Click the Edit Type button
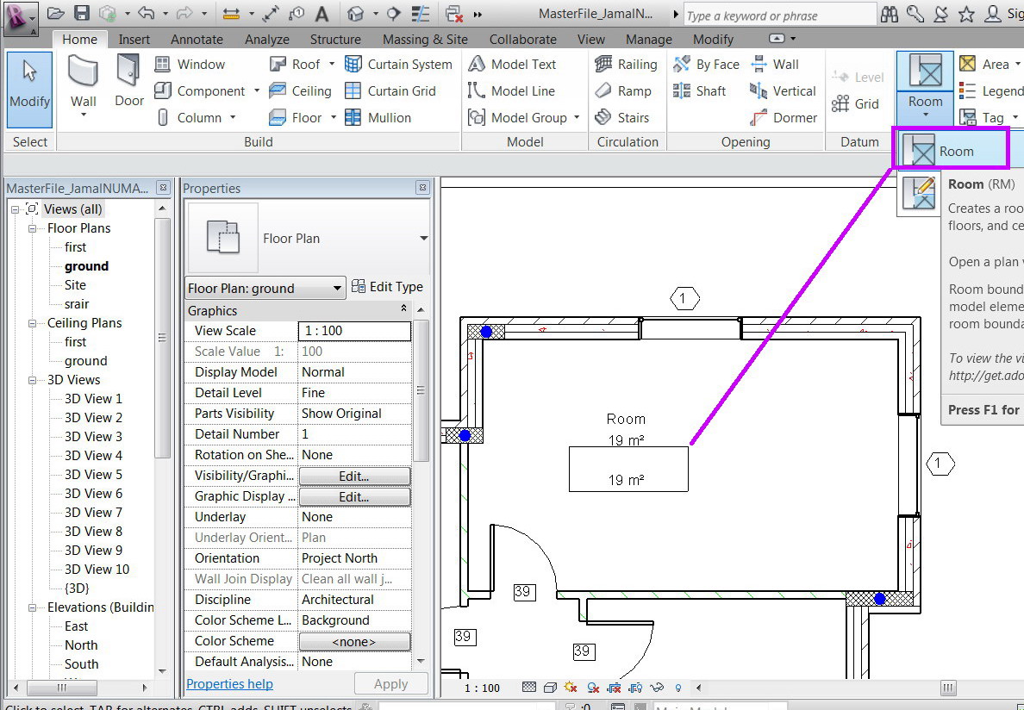The height and width of the screenshot is (710, 1024). pyautogui.click(x=387, y=287)
